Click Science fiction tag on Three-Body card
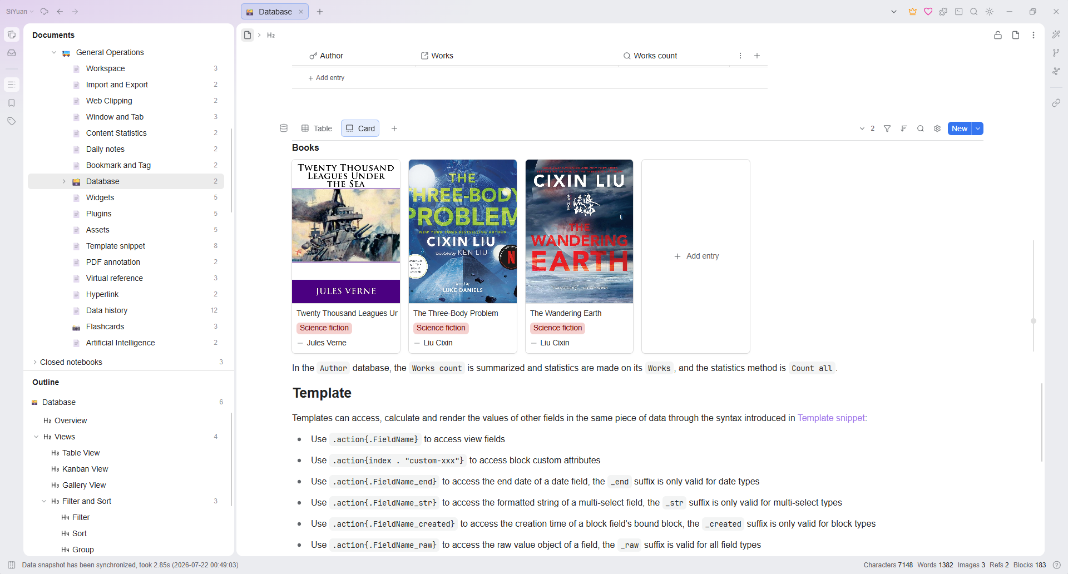Image resolution: width=1068 pixels, height=574 pixels. click(x=441, y=328)
